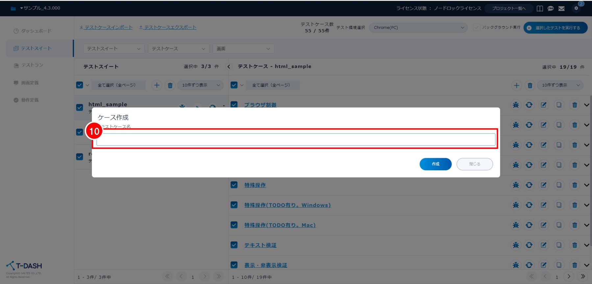Click the copy icon for 表示・非表示検証 row

click(559, 265)
